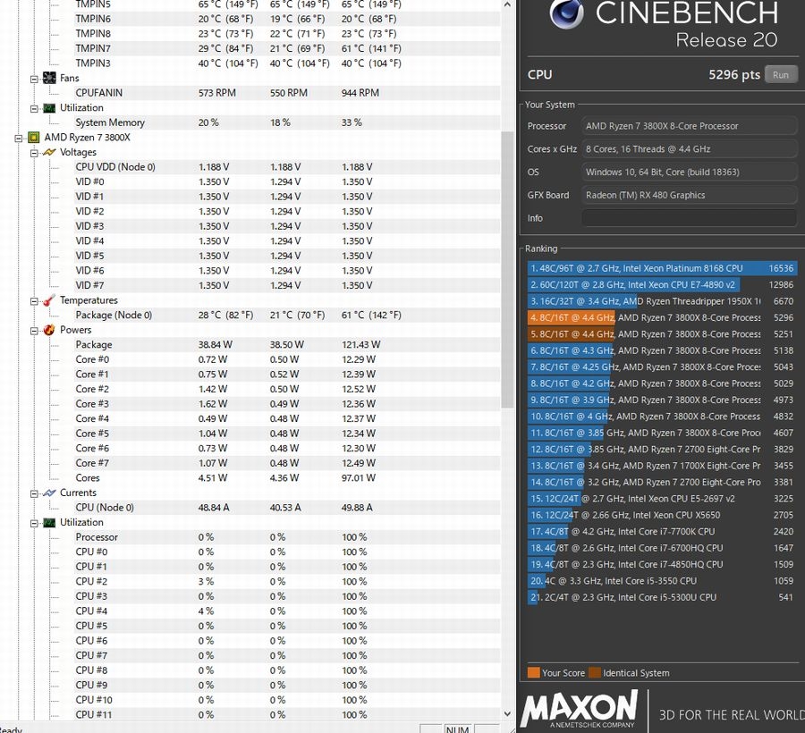805x733 pixels.
Task: Run the Cinebench CPU benchmark
Action: 781,75
